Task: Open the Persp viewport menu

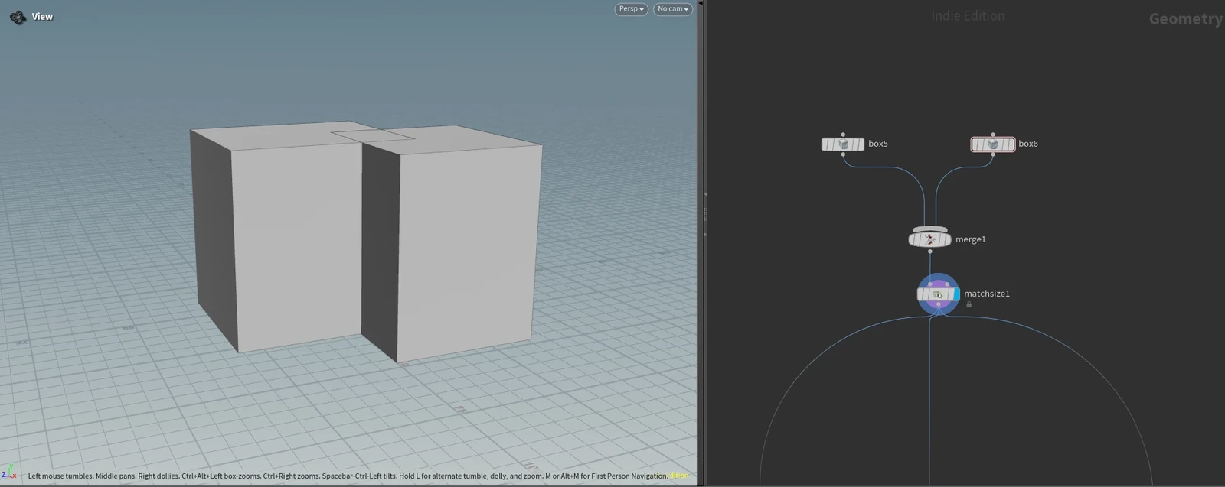Action: 631,9
